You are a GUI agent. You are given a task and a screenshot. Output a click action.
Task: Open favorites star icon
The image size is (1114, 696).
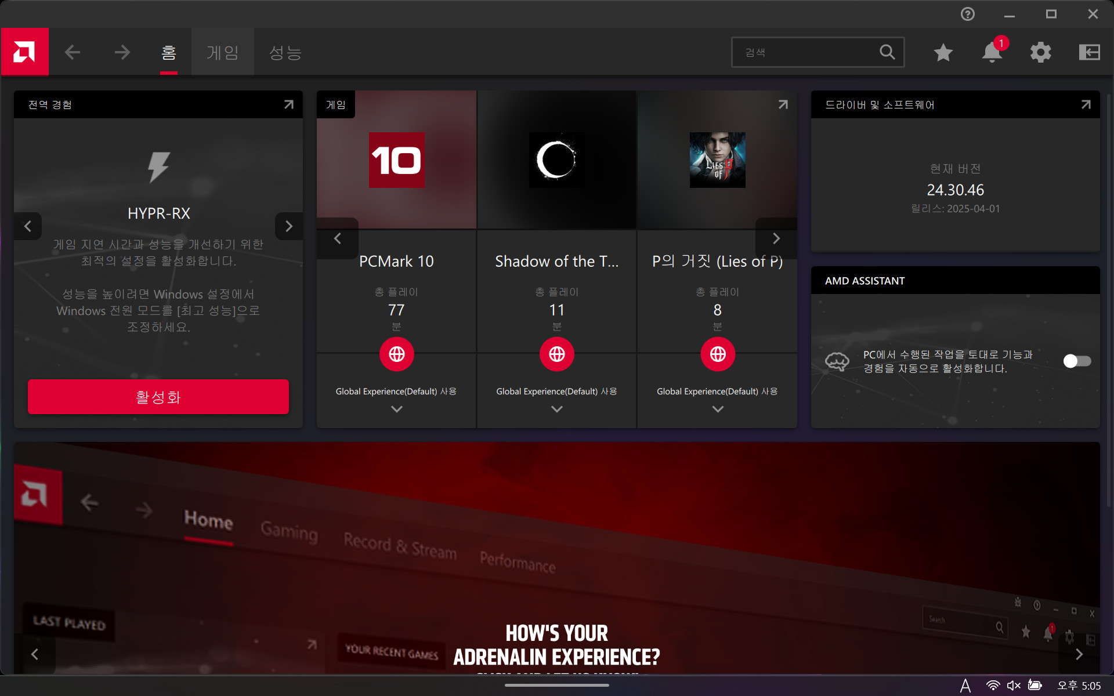pos(943,52)
